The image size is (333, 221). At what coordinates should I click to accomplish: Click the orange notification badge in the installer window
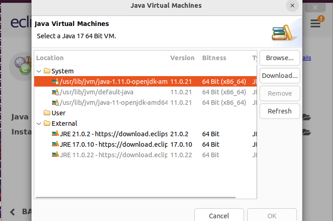click(x=321, y=19)
